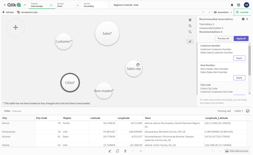Click the recommendations panel scrollbar
253x155 pixels.
pos(250,61)
